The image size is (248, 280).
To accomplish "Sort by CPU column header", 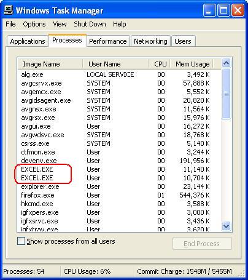I will pyautogui.click(x=160, y=64).
